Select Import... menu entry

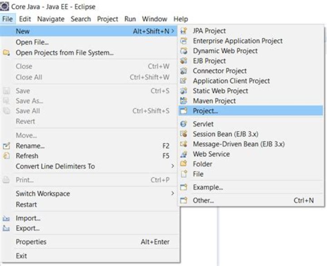coord(89,218)
